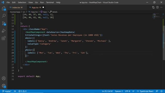Click line number 23 in gutter
Image resolution: width=165 pixels, height=93 pixels.
point(13,53)
